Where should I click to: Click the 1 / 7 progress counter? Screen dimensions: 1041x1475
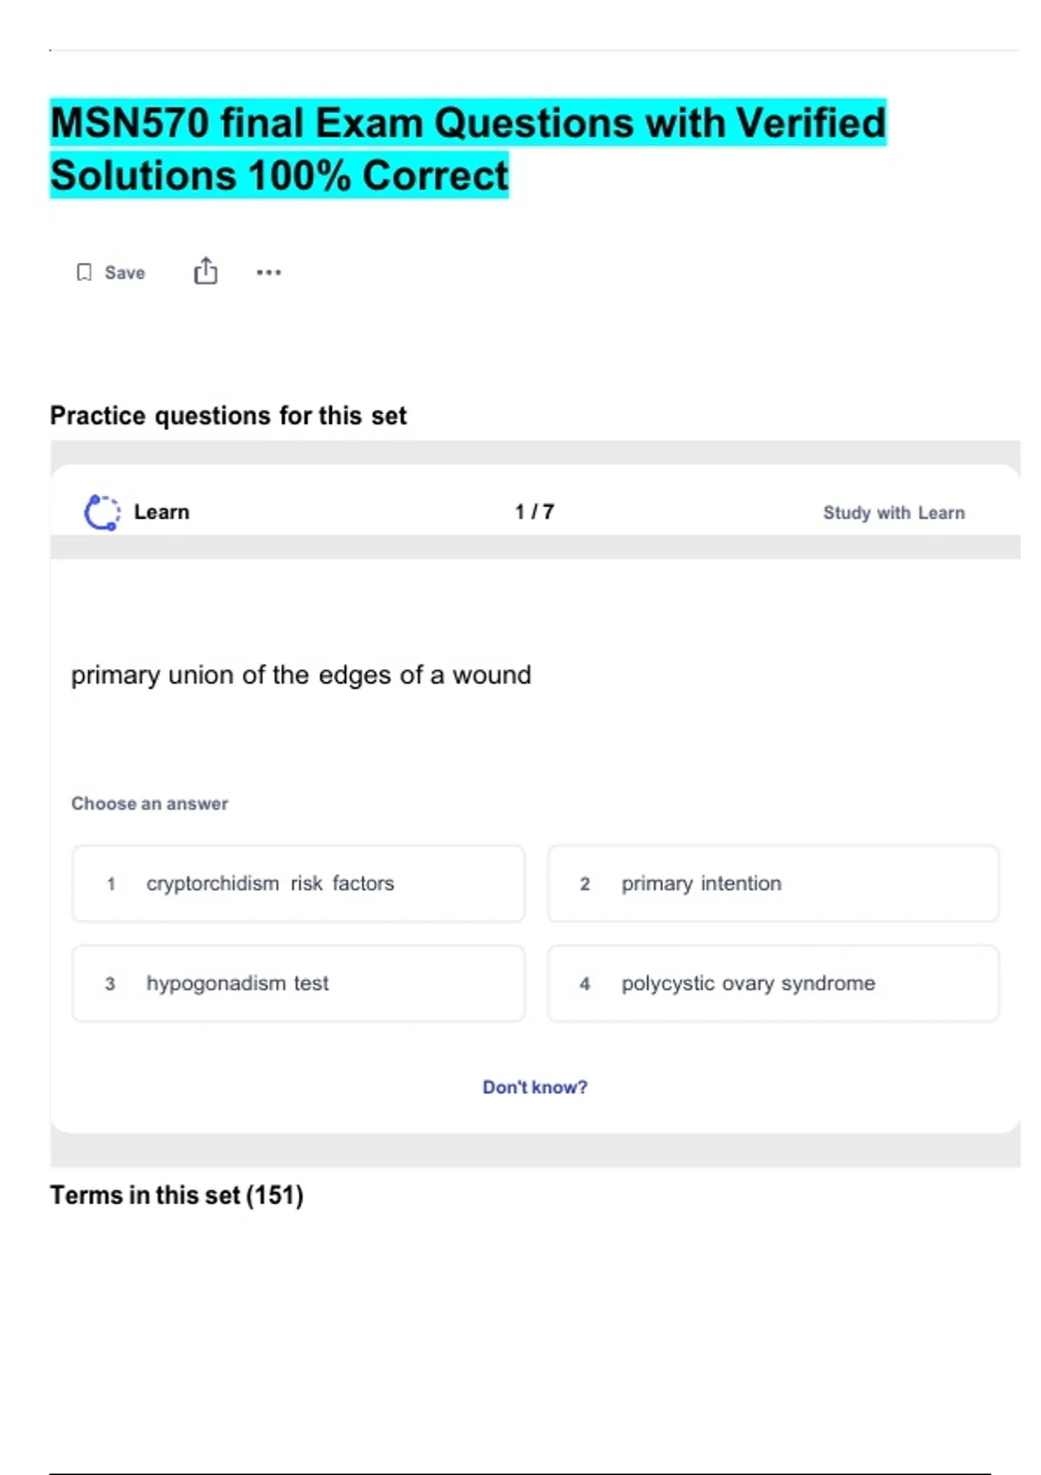click(x=534, y=512)
